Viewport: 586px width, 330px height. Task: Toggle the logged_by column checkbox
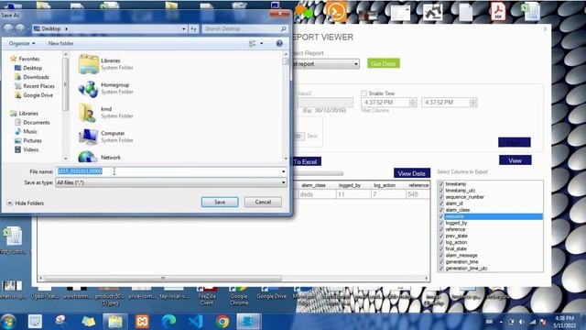coord(441,223)
